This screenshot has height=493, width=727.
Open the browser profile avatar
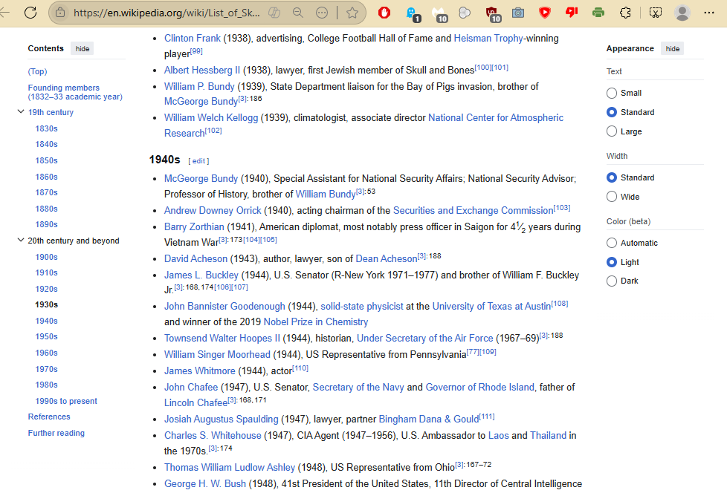[x=682, y=13]
